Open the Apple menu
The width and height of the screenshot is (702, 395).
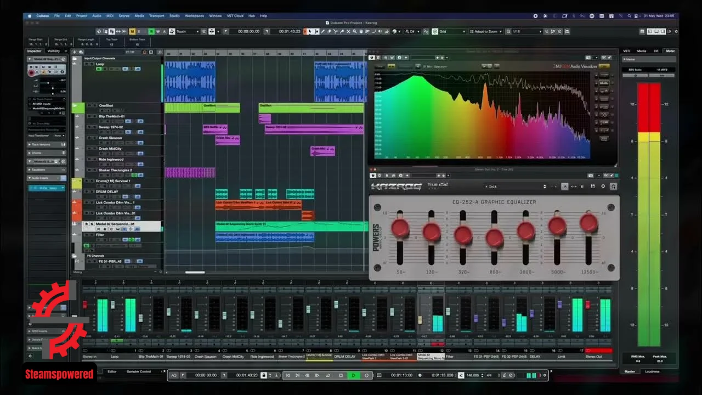coord(31,16)
